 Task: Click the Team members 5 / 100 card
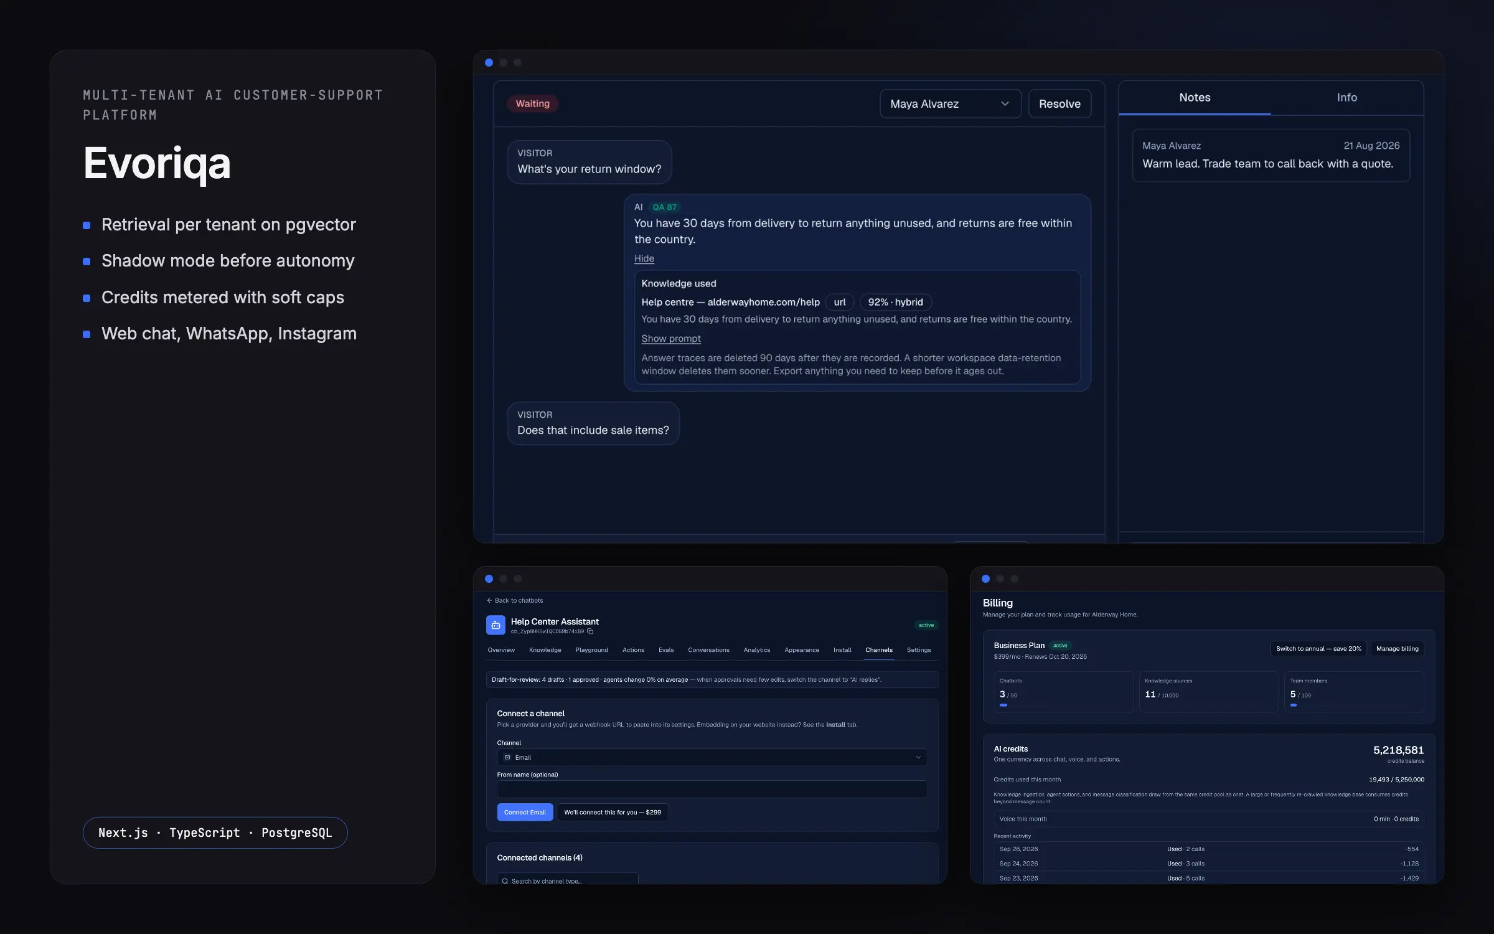[x=1354, y=691]
